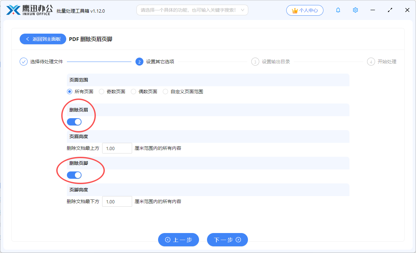Click the 上一步 button
The height and width of the screenshot is (253, 416).
[x=178, y=239]
